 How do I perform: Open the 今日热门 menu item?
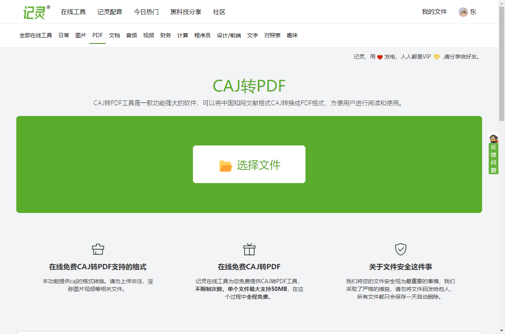[x=146, y=12]
